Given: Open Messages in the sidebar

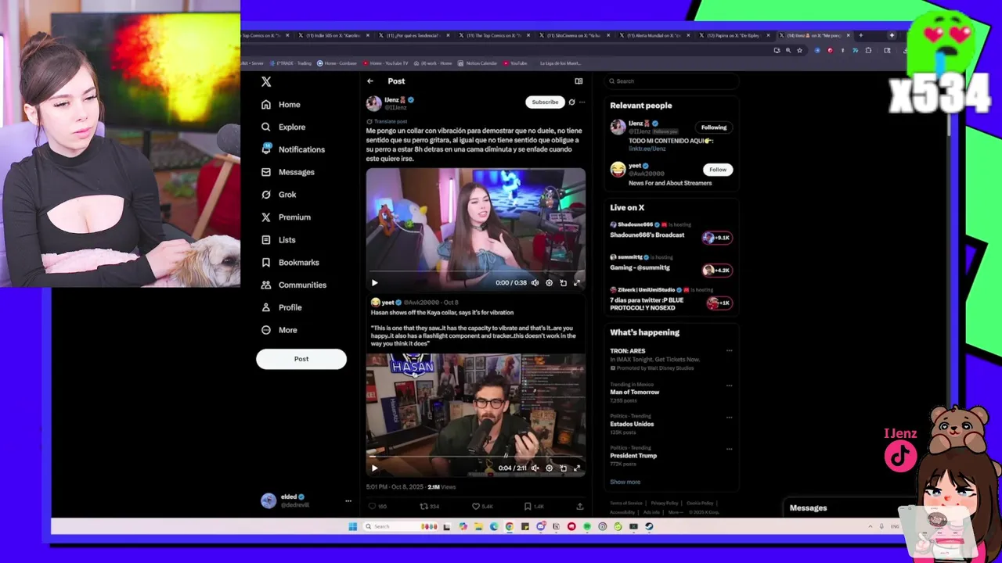Looking at the screenshot, I should coord(287,172).
